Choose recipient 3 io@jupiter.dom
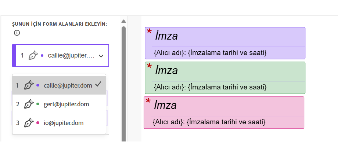Screen dimensions: 338x151 [62, 123]
